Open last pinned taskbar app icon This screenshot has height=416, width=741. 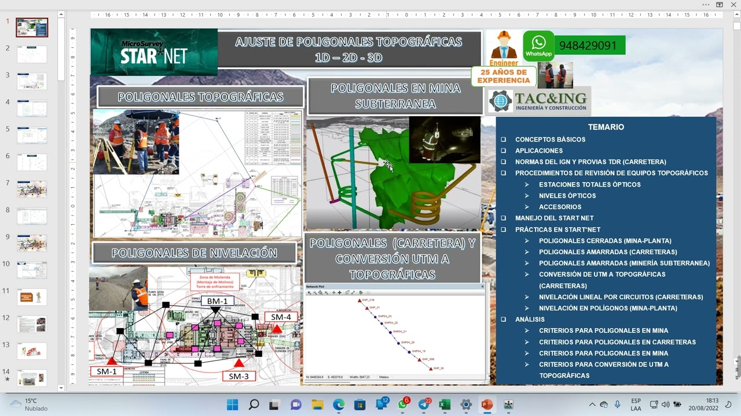(x=508, y=404)
